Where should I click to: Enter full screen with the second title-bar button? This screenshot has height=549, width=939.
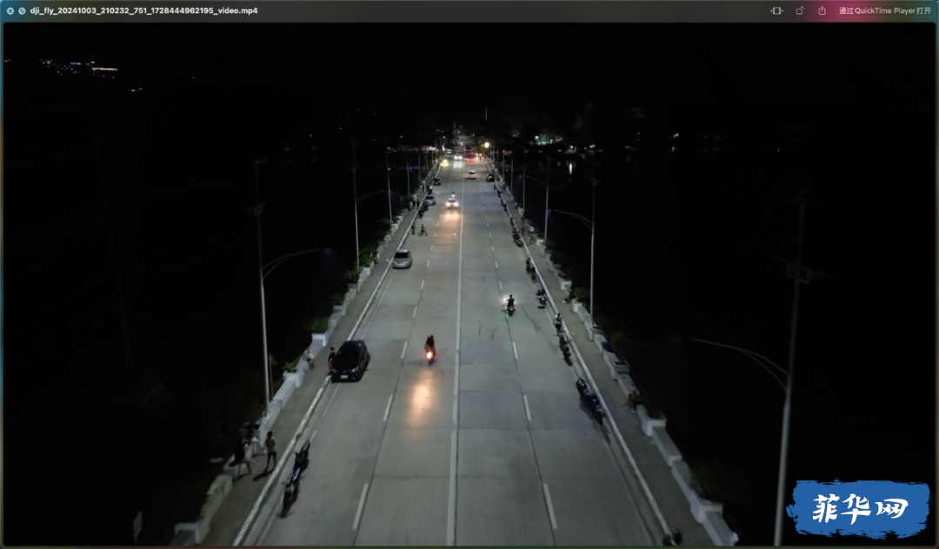(22, 10)
